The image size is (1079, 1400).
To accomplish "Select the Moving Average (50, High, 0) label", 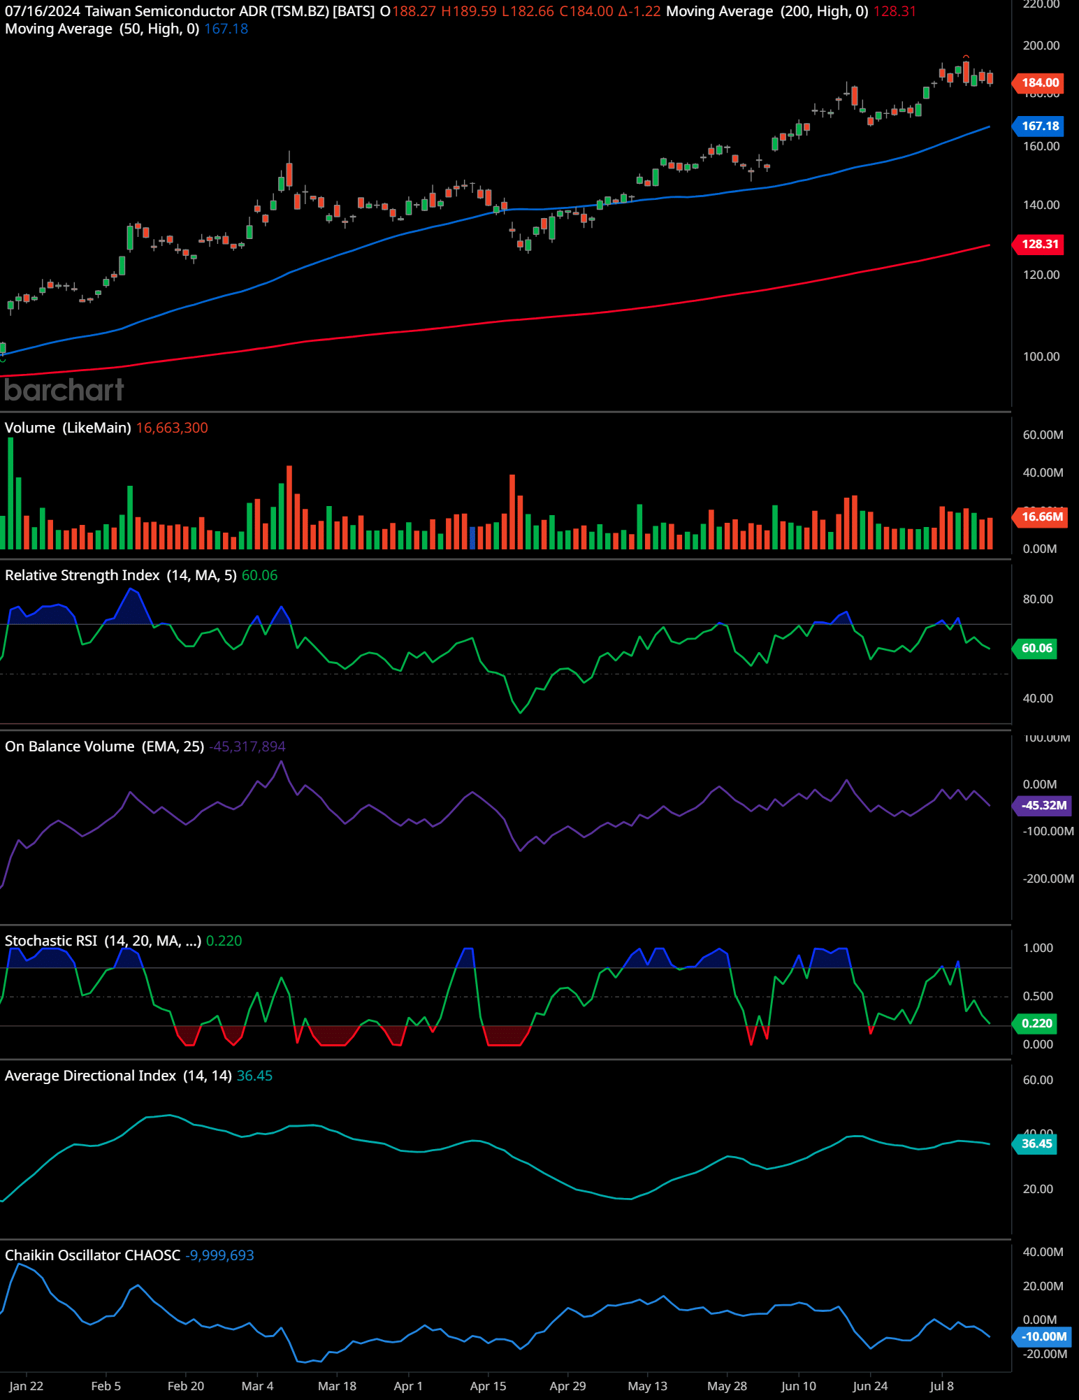I will [x=102, y=29].
